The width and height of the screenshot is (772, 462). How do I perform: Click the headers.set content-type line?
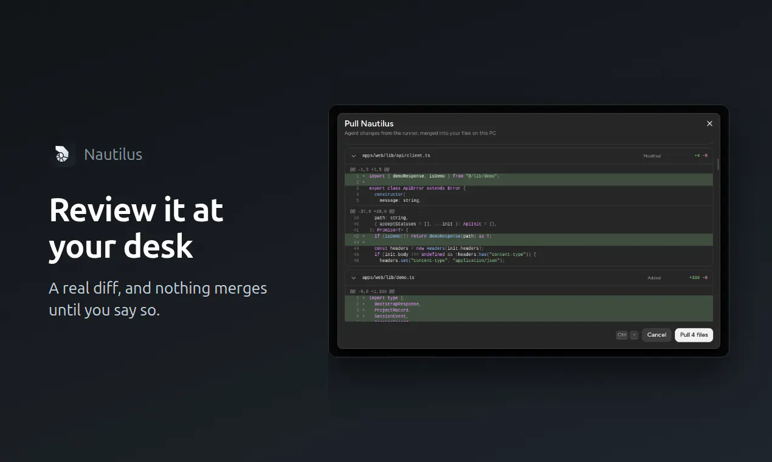[529, 260]
